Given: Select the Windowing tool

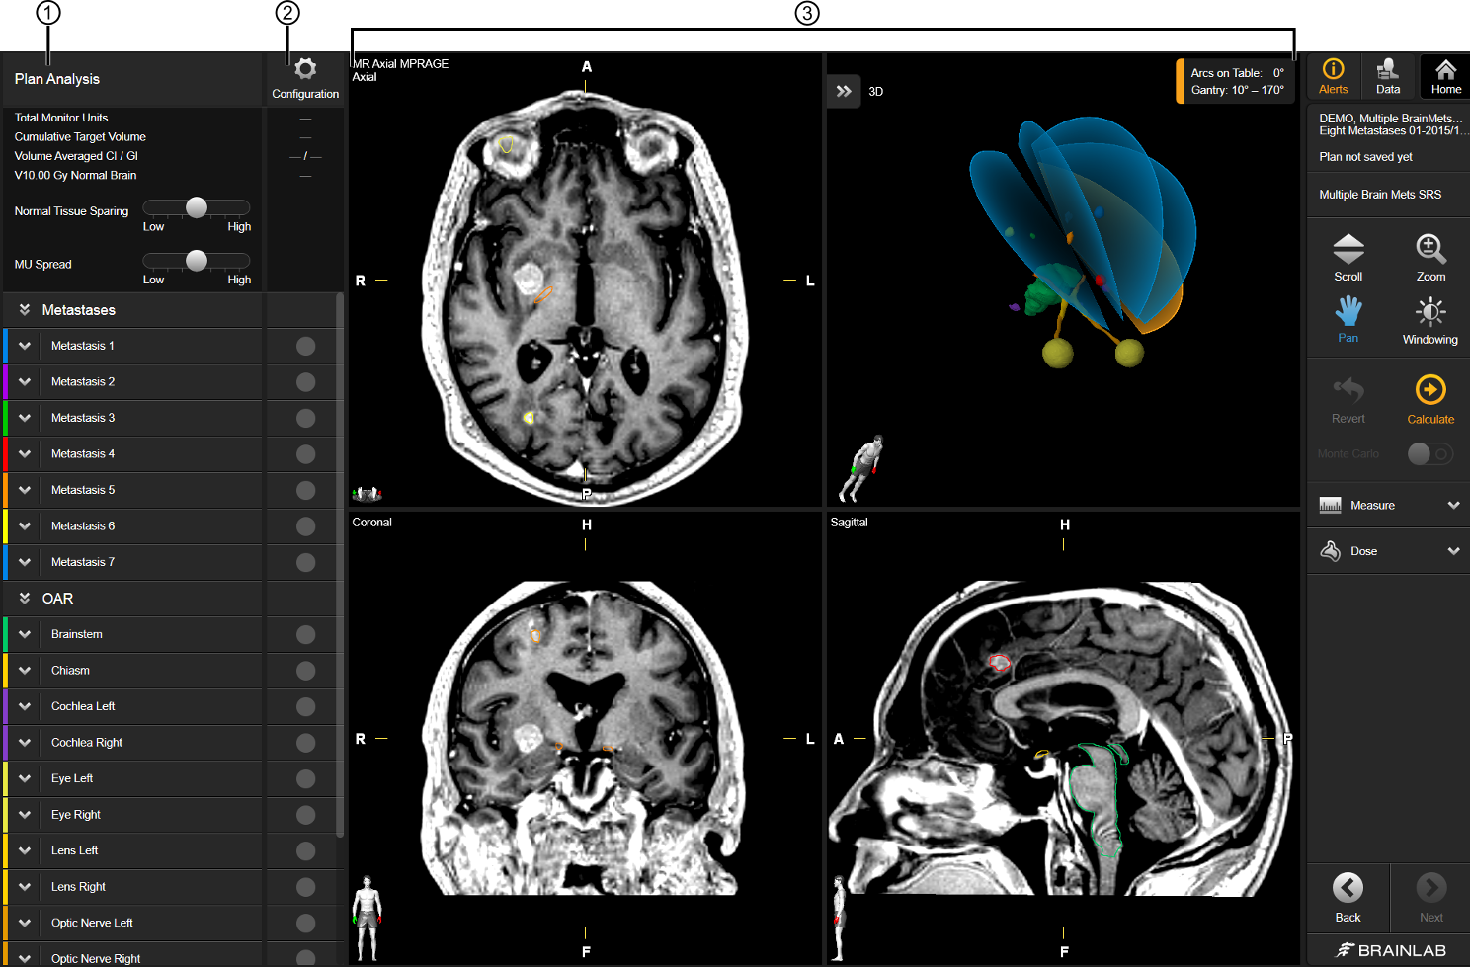Looking at the screenshot, I should pos(1429,320).
